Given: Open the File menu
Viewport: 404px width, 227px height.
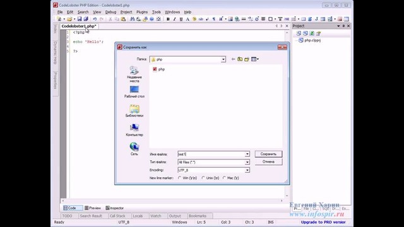Looking at the screenshot, I should point(60,12).
